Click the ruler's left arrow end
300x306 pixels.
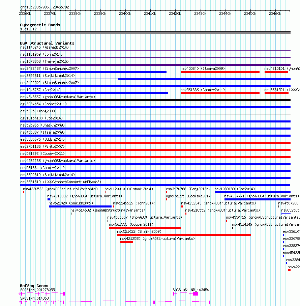[x=21, y=10]
